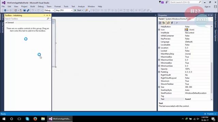Viewport: 218px width, 122px height.
Task: Click the Windows Start button
Action: tap(4, 119)
